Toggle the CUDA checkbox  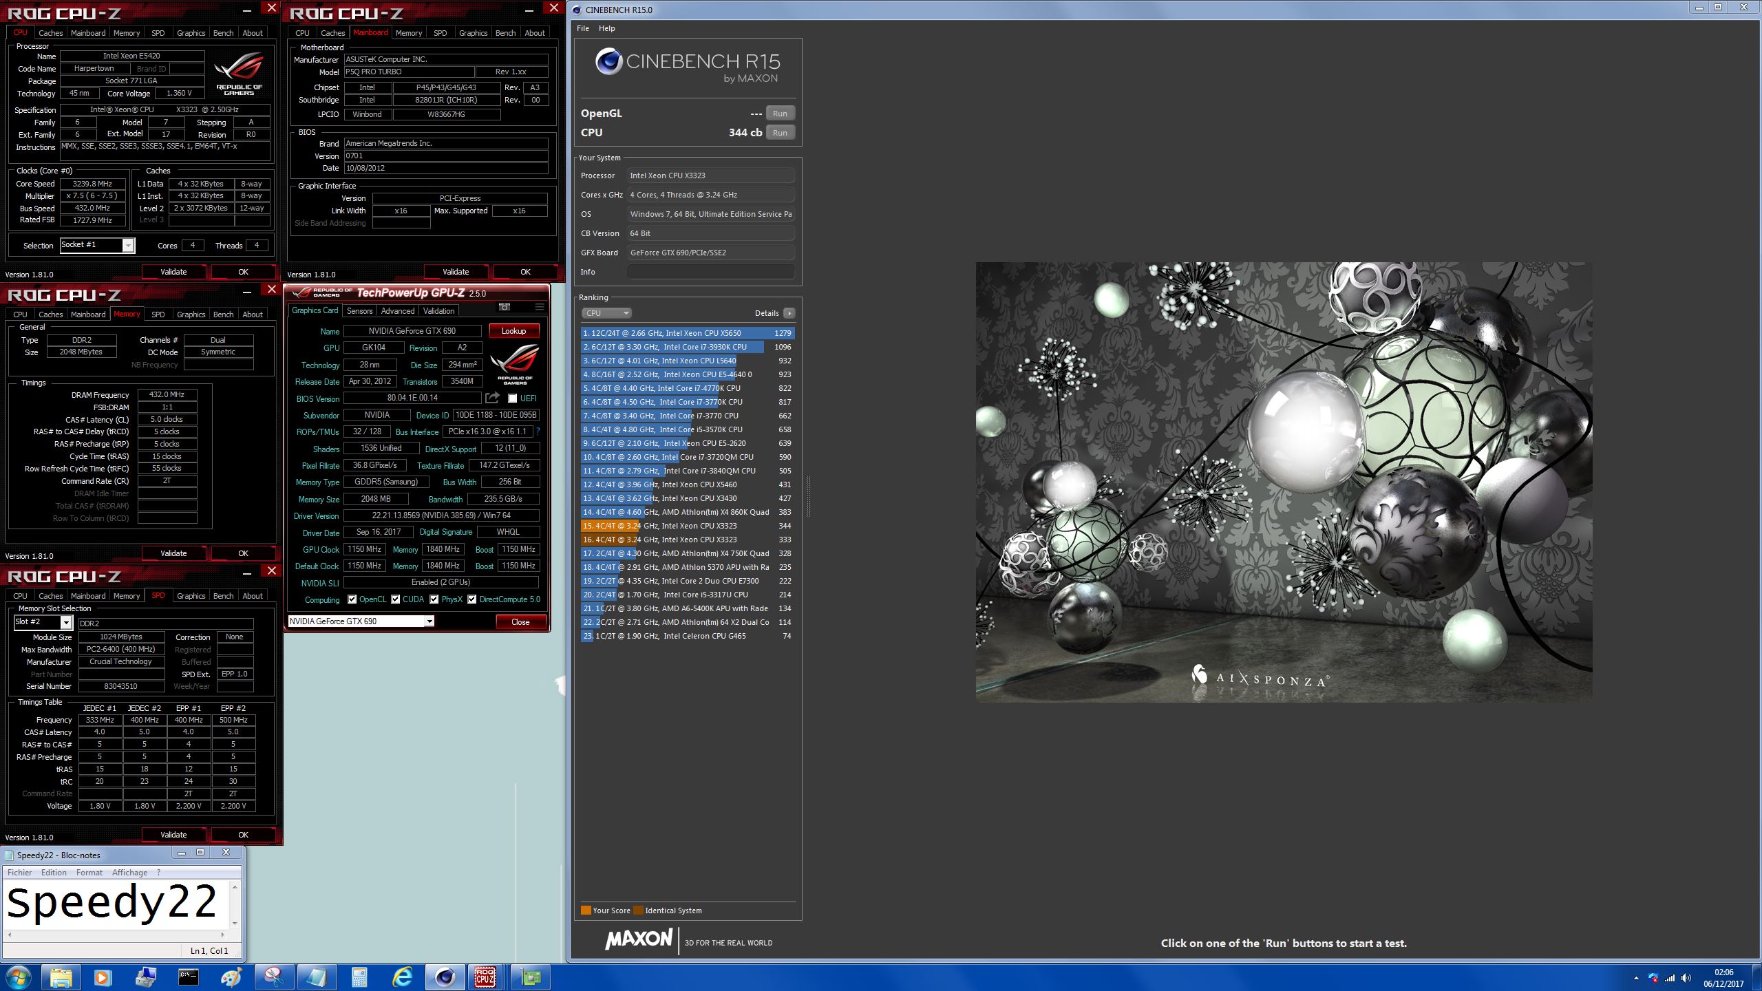coord(396,599)
